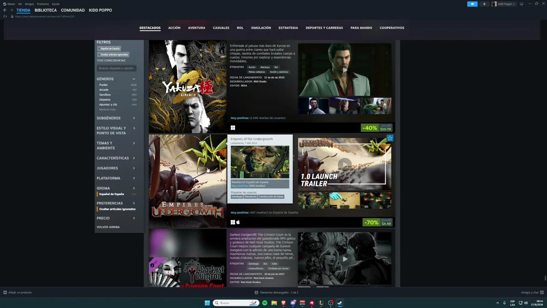Toggle the Arcade genre filter
This screenshot has height=308, width=547.
click(x=118, y=90)
